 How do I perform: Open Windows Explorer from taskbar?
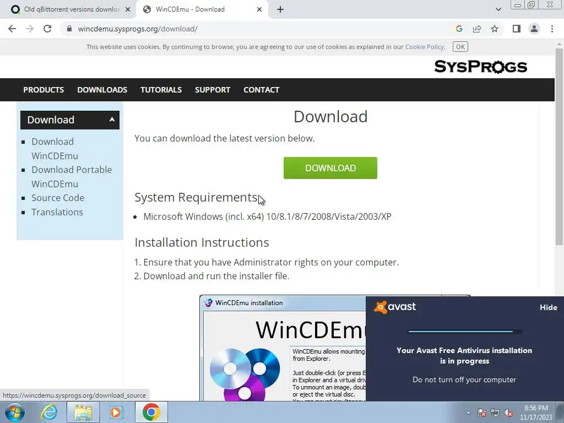coord(83,412)
